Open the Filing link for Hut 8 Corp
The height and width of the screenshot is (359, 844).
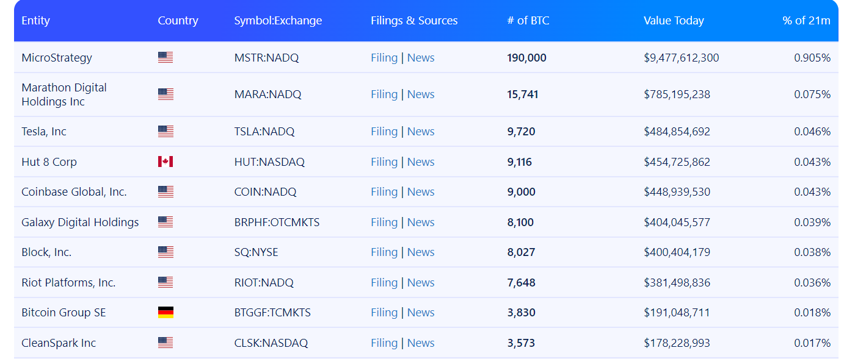[x=384, y=162]
